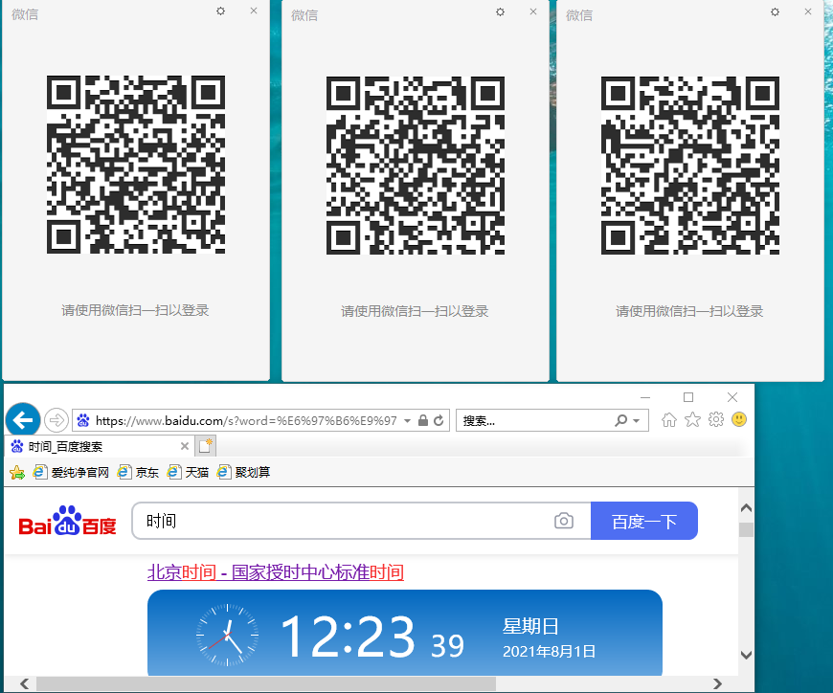Click the vertical scrollbar down arrow
The width and height of the screenshot is (833, 693).
[746, 655]
